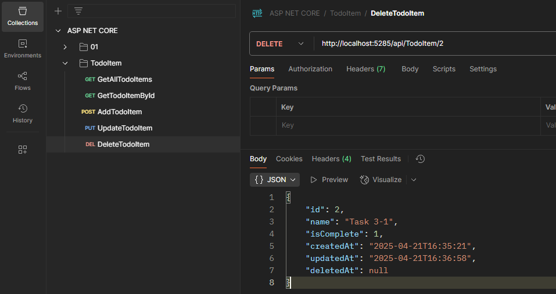556x294 pixels.
Task: Click the filter icon in collections search bar
Action: coord(78,11)
